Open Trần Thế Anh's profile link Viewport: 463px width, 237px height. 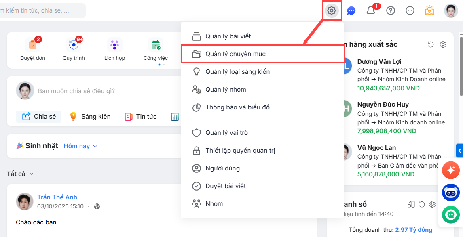(57, 197)
